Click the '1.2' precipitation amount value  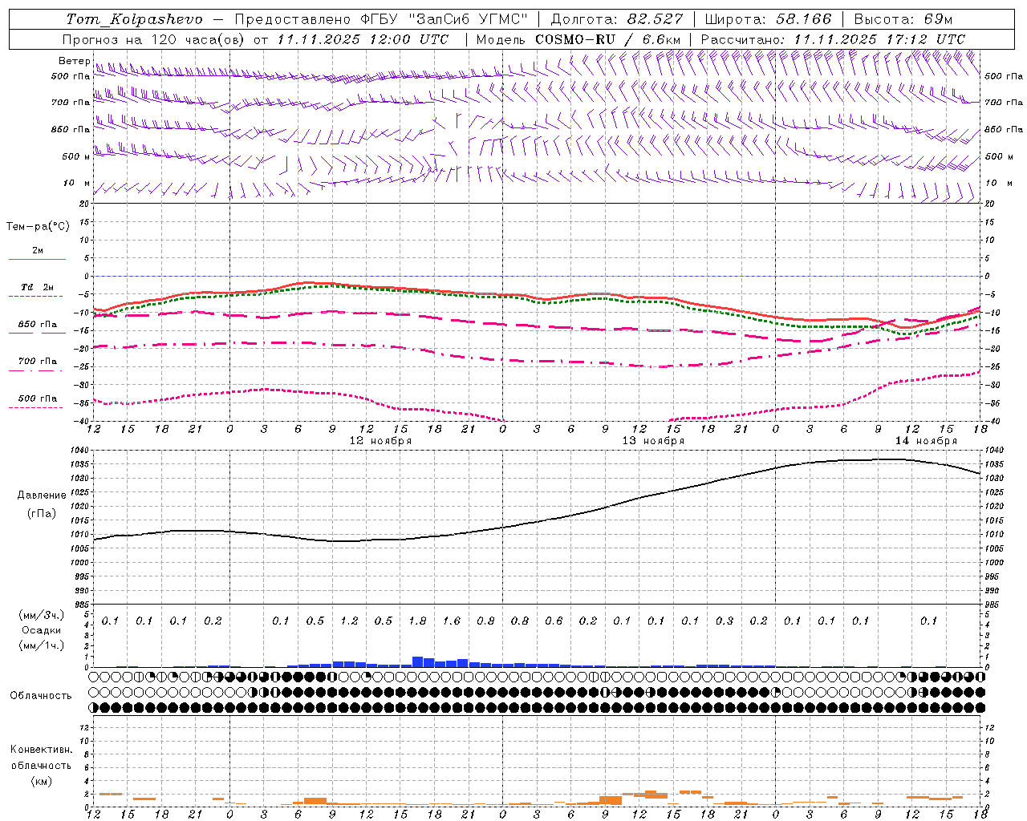coord(349,621)
